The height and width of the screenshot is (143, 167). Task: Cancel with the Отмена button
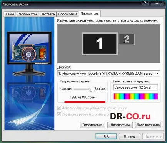130,136
